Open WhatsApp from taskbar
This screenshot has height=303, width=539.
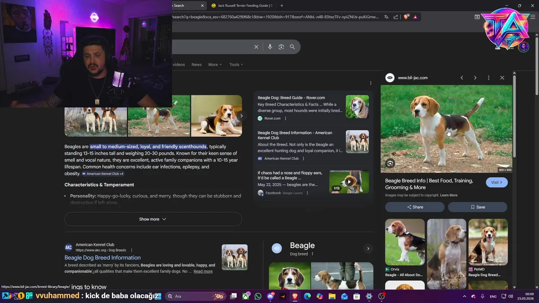tap(258, 296)
